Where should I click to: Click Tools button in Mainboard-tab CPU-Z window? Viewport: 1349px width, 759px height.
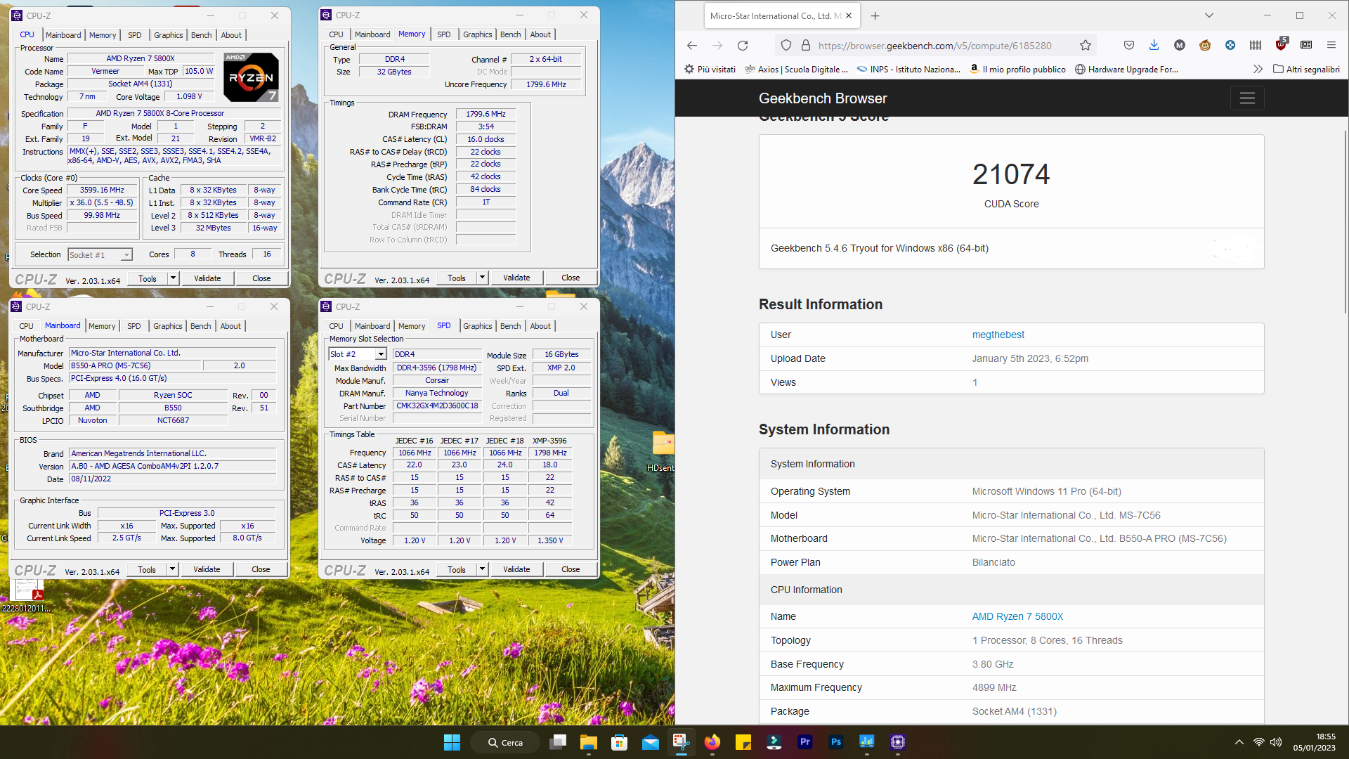pyautogui.click(x=147, y=569)
